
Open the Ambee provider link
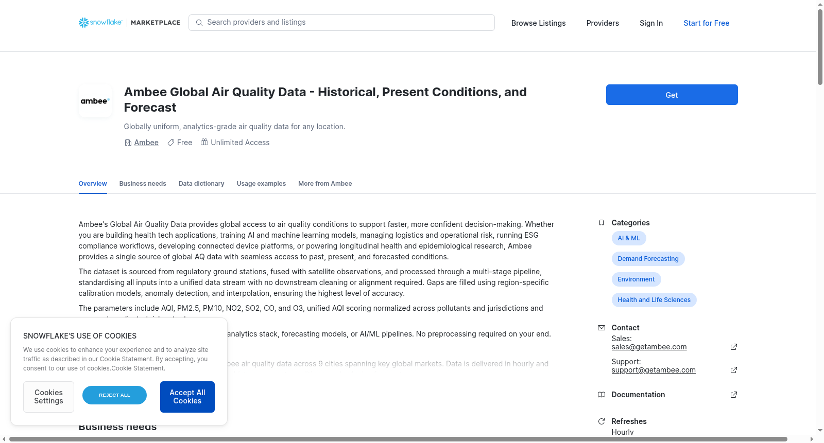[x=146, y=143]
